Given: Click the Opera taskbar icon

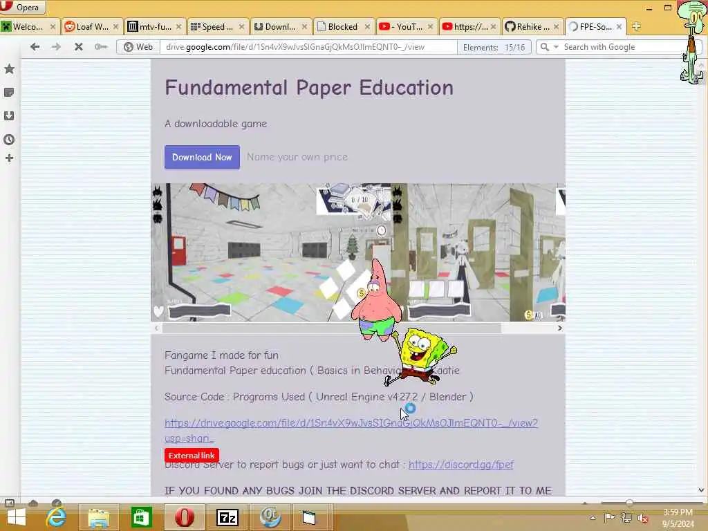Looking at the screenshot, I should [184, 517].
